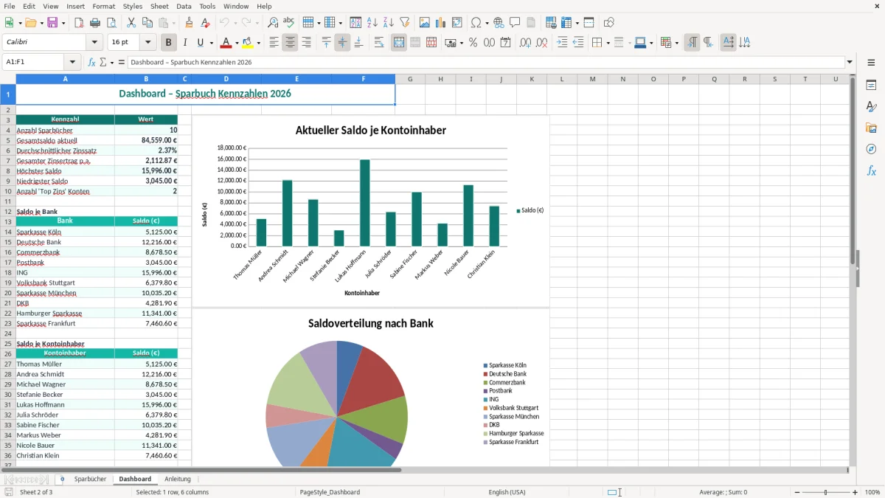Open Find & Replace icon
Screen dimensions: 885x498
pyautogui.click(x=273, y=23)
